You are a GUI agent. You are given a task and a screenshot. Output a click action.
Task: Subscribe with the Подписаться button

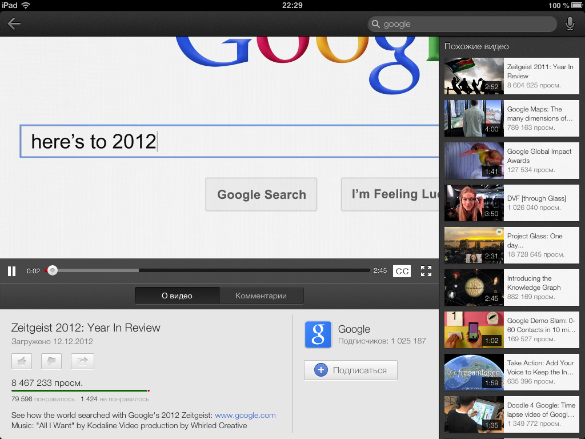click(351, 370)
